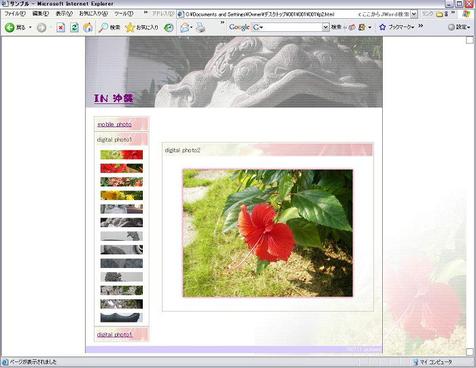Click the Google toolbar logo
Viewport: 476px width, 368px height.
click(x=239, y=27)
